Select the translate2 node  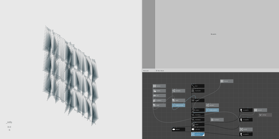[198, 120]
